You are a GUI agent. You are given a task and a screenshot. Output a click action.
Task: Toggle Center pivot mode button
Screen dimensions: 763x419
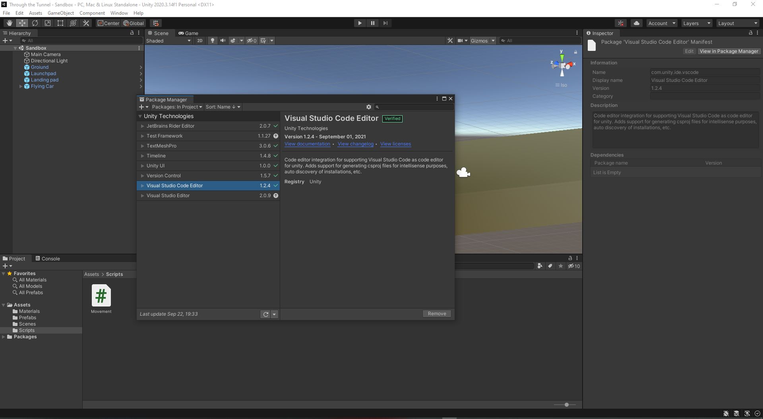point(108,23)
